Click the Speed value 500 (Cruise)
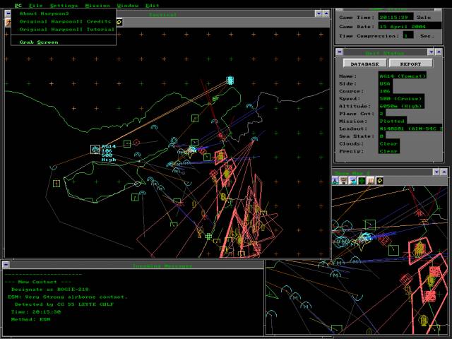The height and width of the screenshot is (339, 452). coord(401,99)
